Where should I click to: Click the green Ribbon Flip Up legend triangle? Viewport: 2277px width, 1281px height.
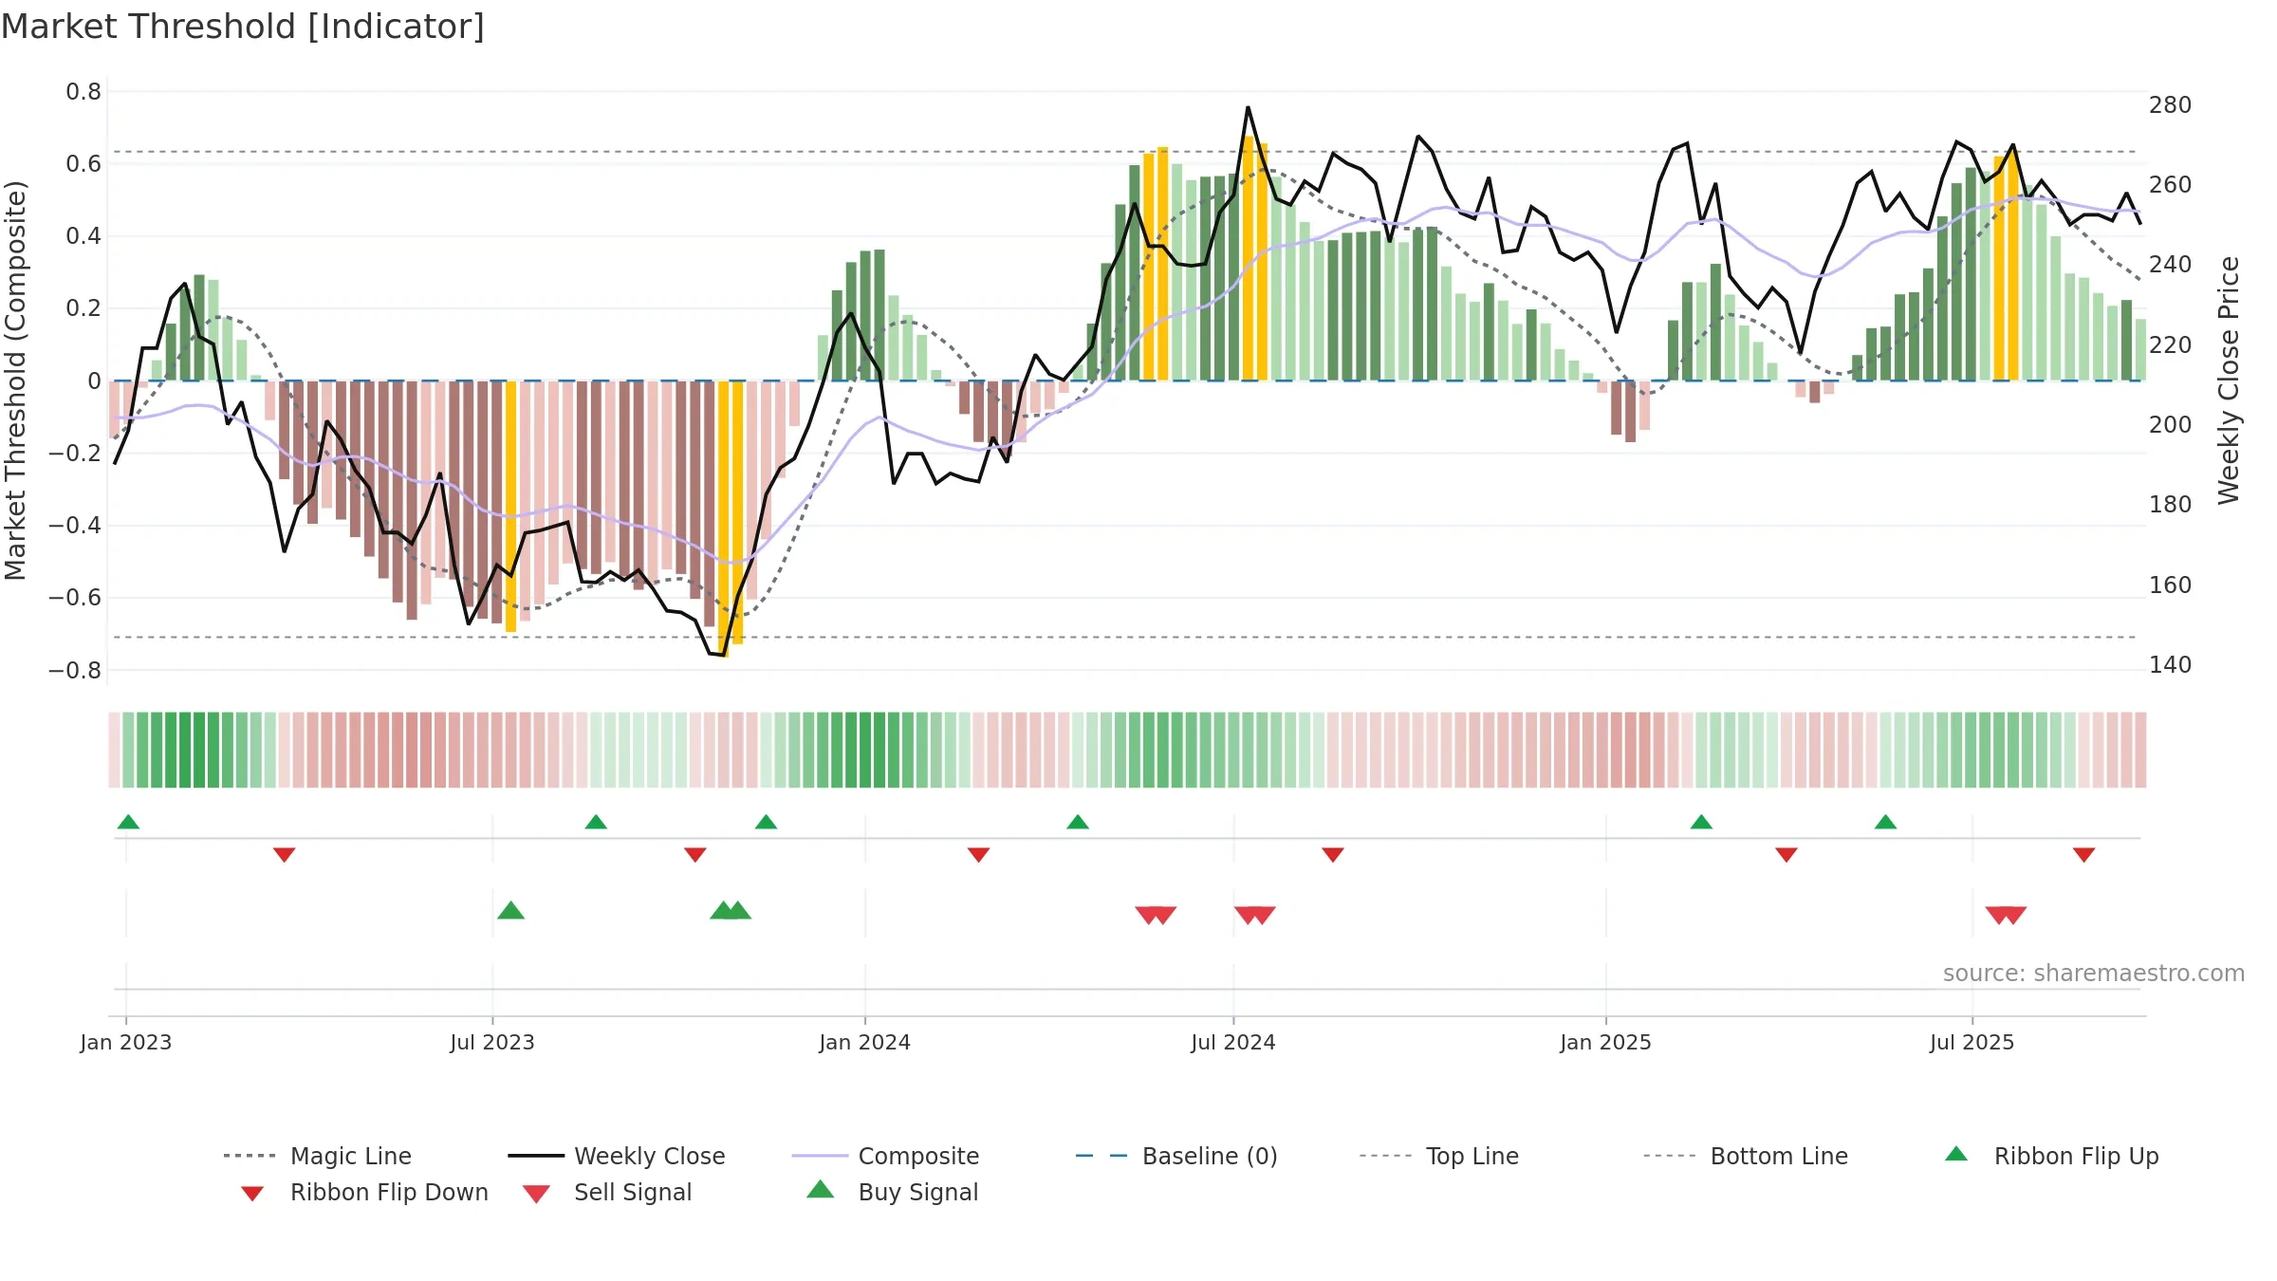[1956, 1154]
